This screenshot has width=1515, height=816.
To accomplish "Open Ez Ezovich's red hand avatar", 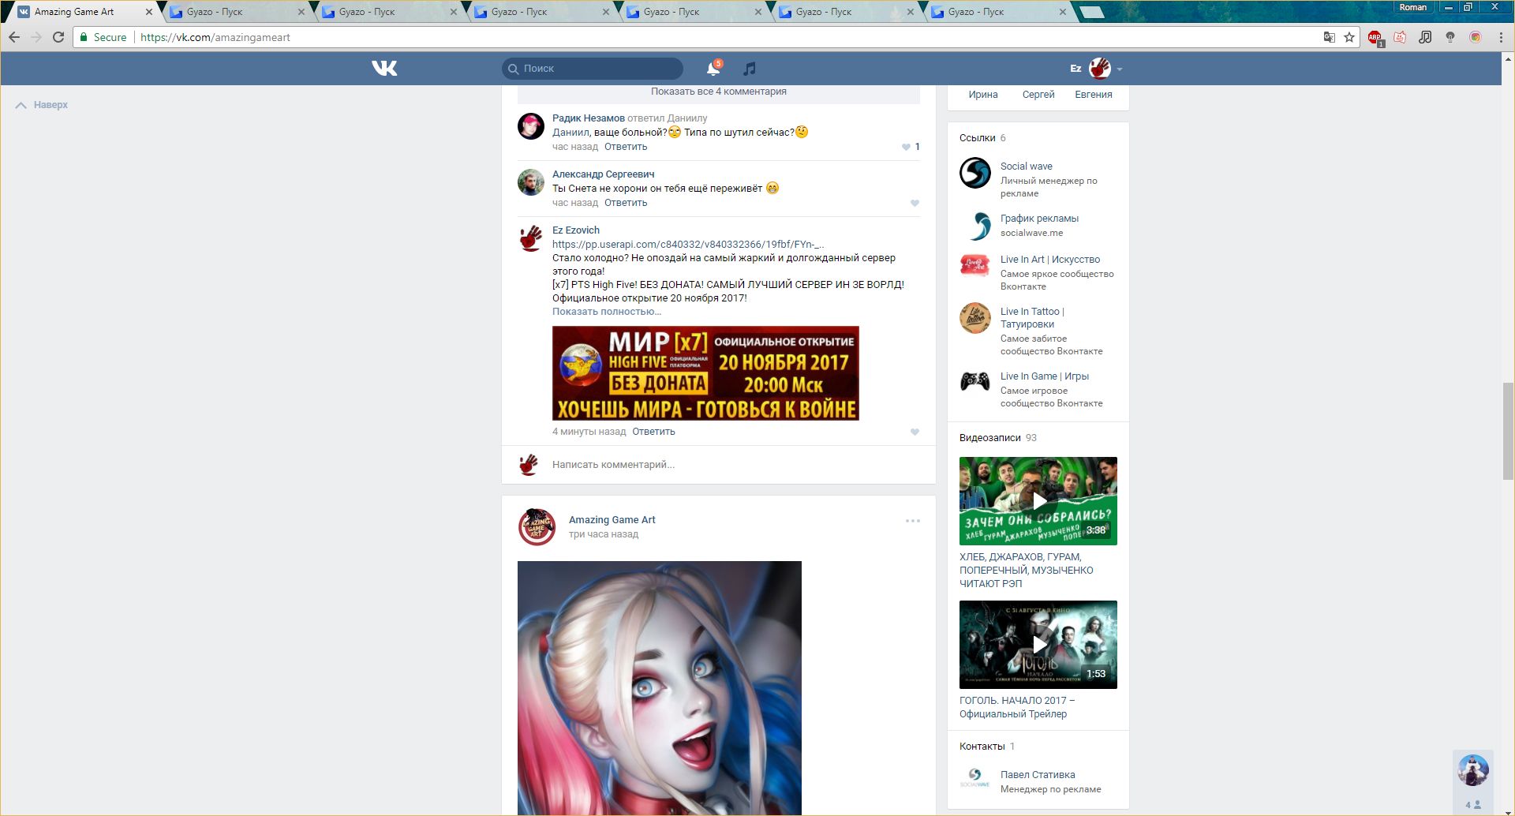I will (x=531, y=238).
